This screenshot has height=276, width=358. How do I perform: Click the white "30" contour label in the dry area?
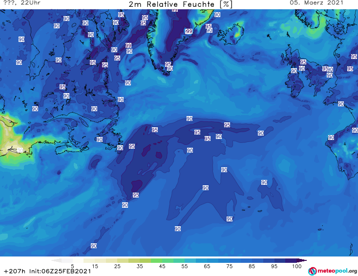click(20, 150)
